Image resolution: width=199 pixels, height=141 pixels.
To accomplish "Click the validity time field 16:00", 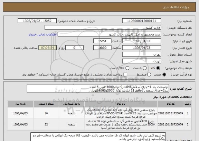I will [102, 48].
